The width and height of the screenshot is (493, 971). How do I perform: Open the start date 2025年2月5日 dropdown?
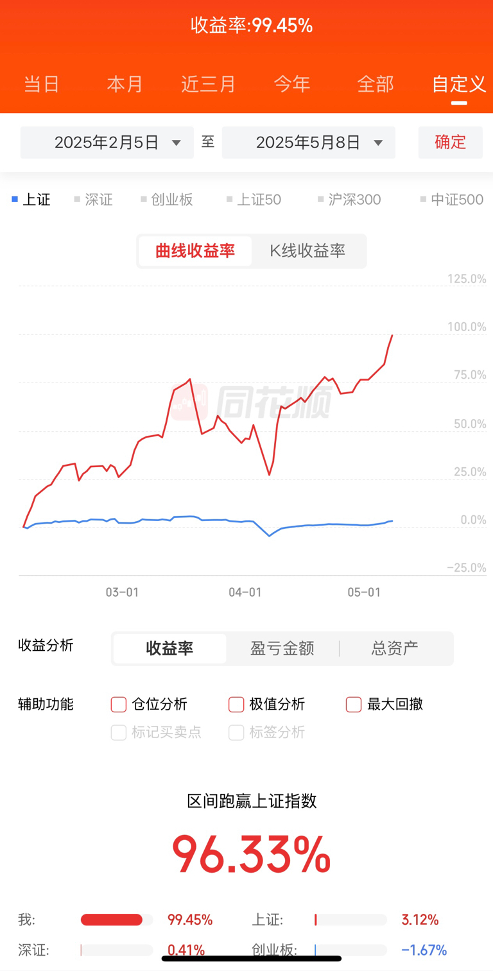107,142
